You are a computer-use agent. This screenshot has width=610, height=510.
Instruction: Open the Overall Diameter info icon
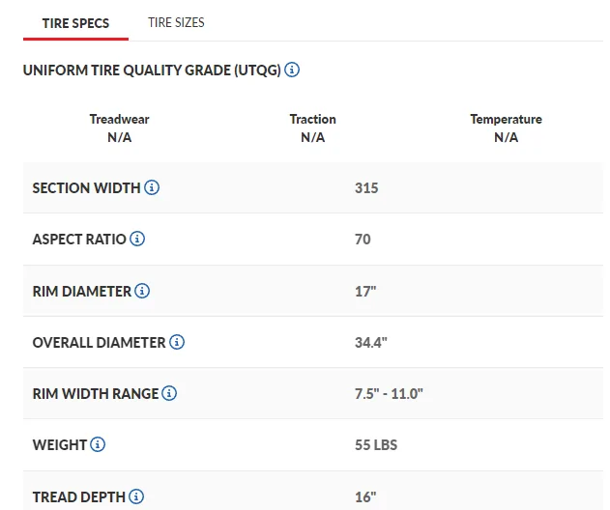click(x=177, y=342)
